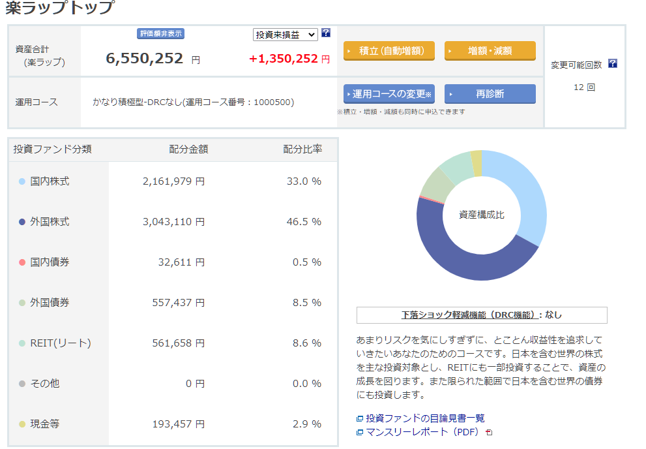Click the 再診断 button

click(490, 94)
